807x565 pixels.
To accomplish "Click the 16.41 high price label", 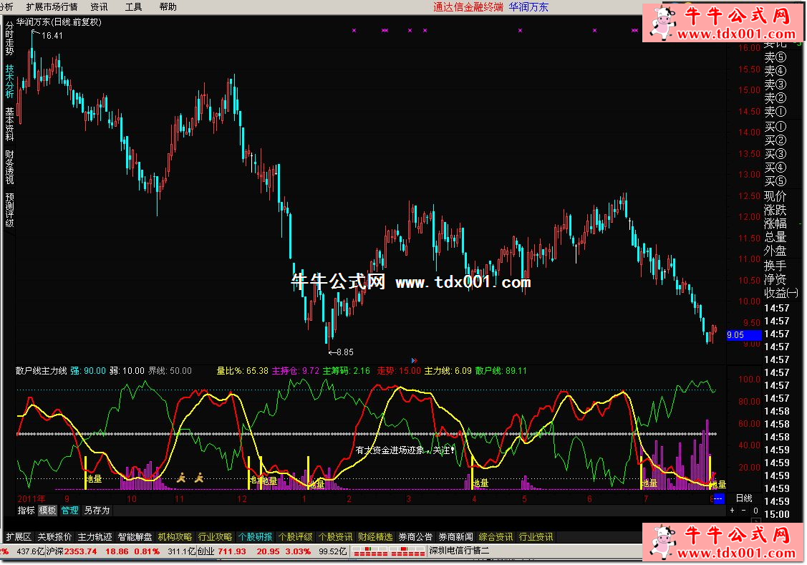I will 52,36.
